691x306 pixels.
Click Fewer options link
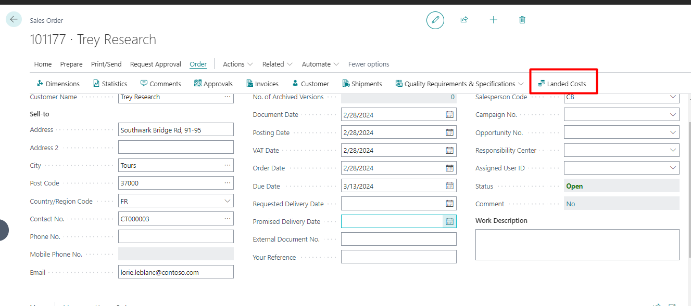[369, 64]
